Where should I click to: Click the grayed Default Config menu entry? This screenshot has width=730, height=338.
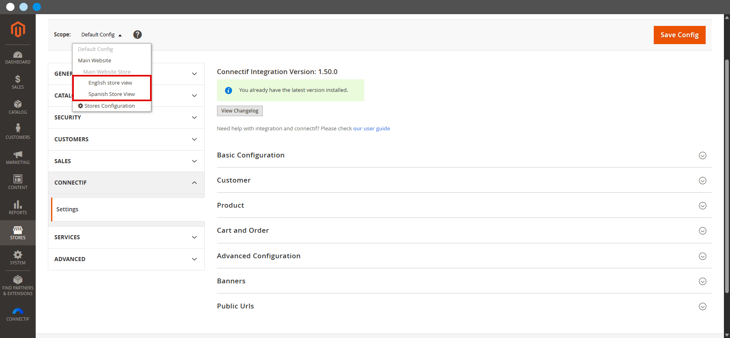[95, 49]
